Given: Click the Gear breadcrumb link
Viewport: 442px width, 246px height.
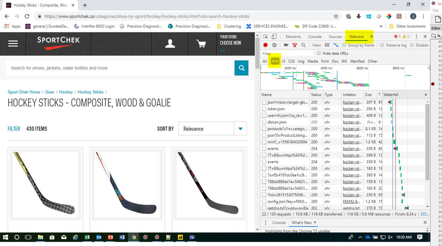Looking at the screenshot, I should point(50,92).
